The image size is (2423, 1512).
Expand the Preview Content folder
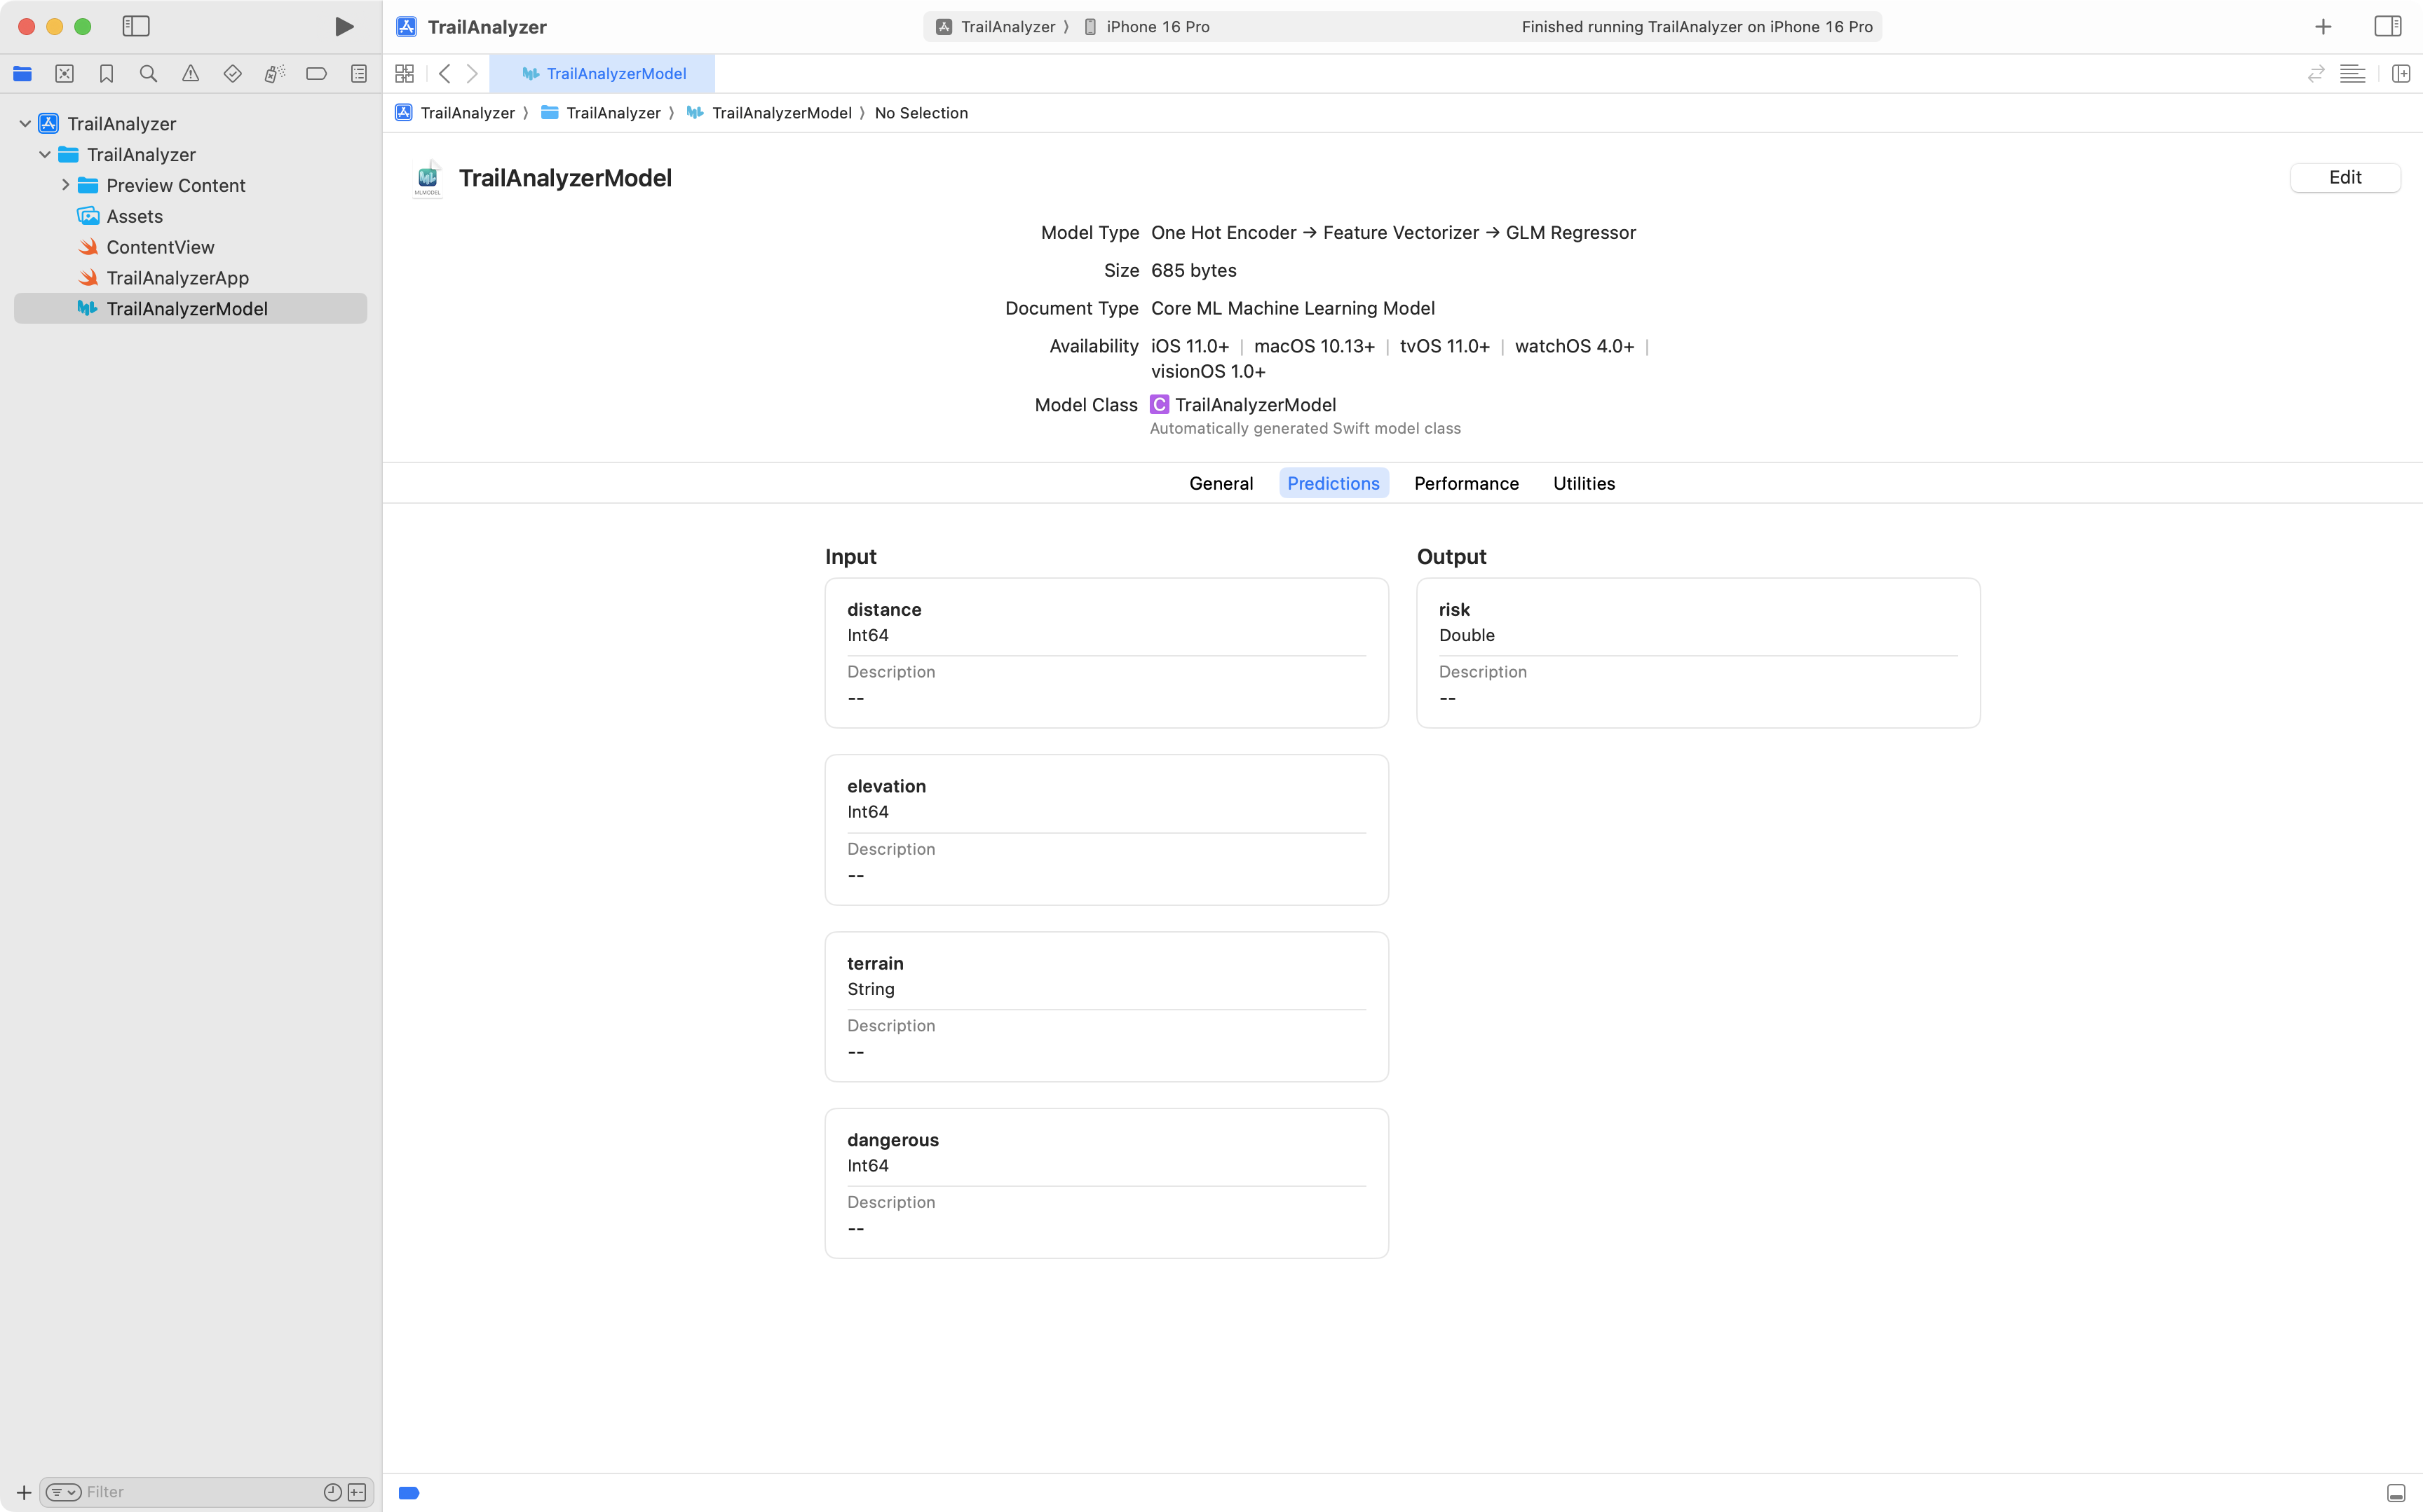(x=66, y=185)
